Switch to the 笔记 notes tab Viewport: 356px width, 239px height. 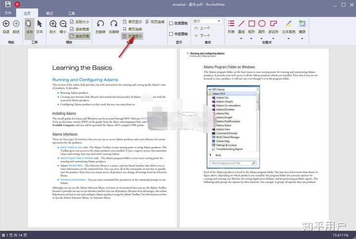pos(49,13)
